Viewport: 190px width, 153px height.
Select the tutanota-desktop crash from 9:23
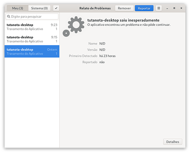[x=32, y=27]
